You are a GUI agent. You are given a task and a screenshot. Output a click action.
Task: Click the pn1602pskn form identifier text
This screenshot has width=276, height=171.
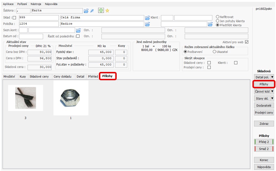click(264, 9)
